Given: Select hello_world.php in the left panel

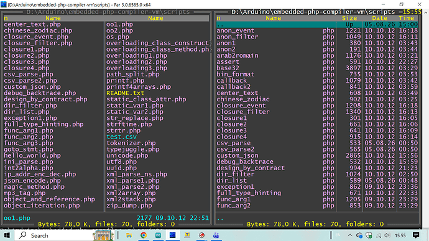Looking at the screenshot, I should tap(32, 155).
